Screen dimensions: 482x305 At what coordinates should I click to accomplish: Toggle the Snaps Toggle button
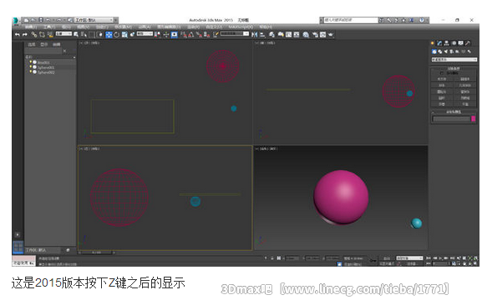pos(184,35)
